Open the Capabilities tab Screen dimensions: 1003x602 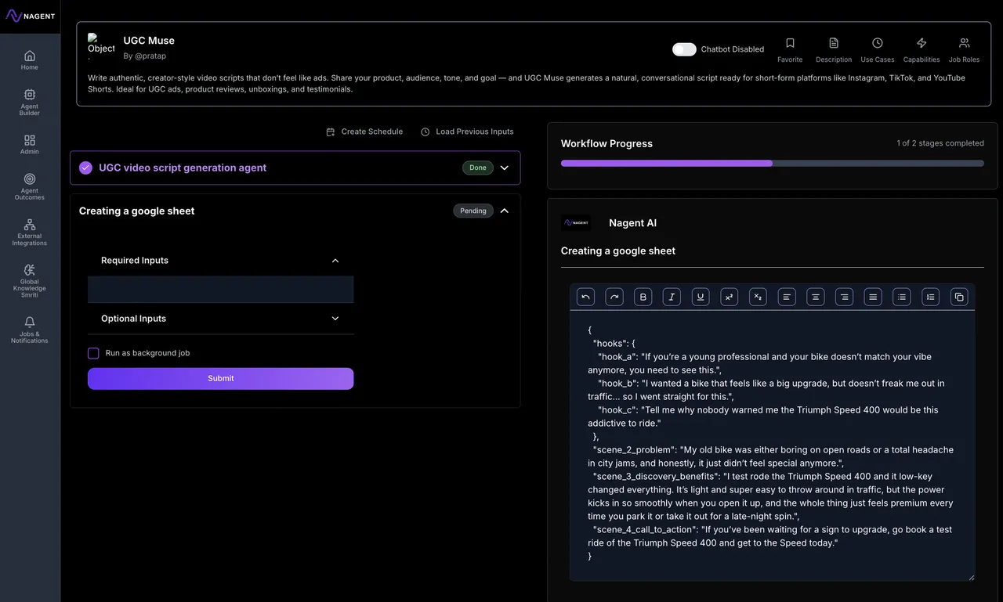coord(922,49)
